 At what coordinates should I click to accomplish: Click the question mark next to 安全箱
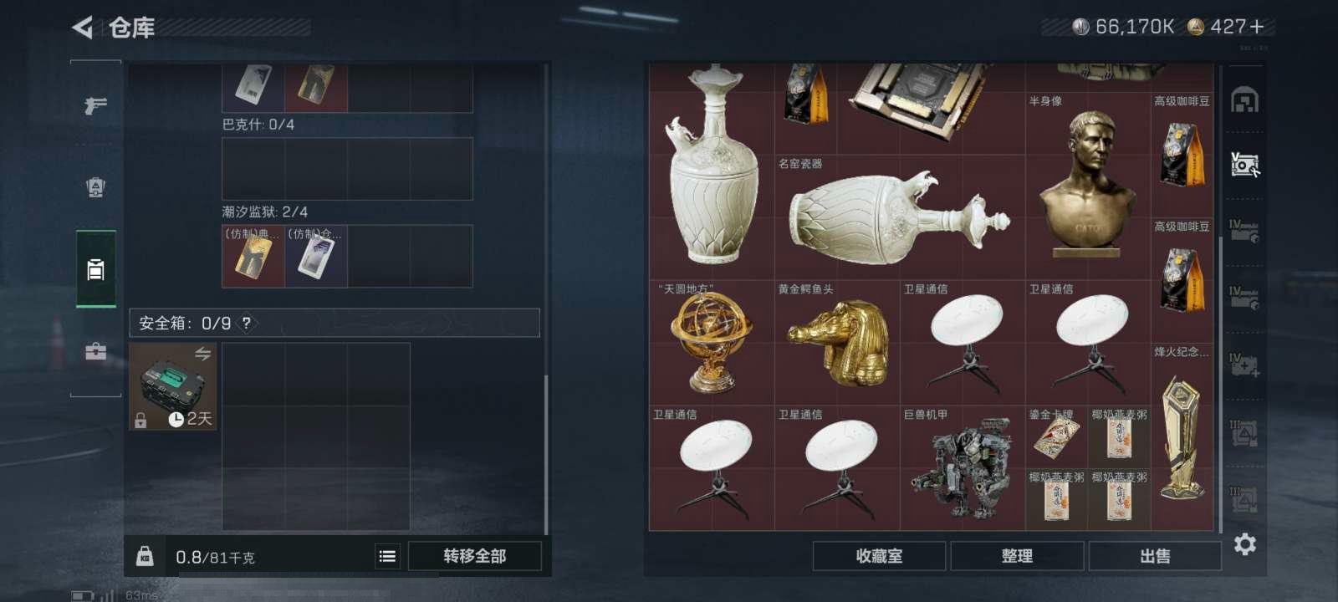(x=246, y=323)
